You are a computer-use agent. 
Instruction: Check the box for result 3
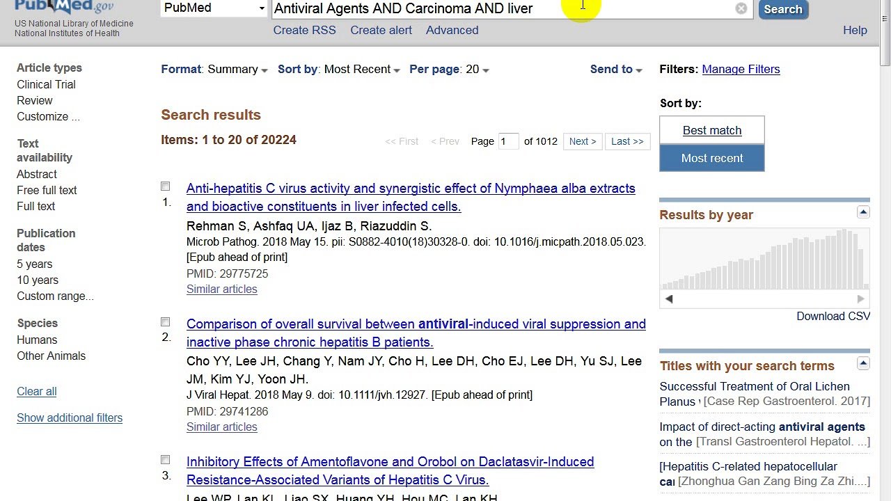(166, 460)
